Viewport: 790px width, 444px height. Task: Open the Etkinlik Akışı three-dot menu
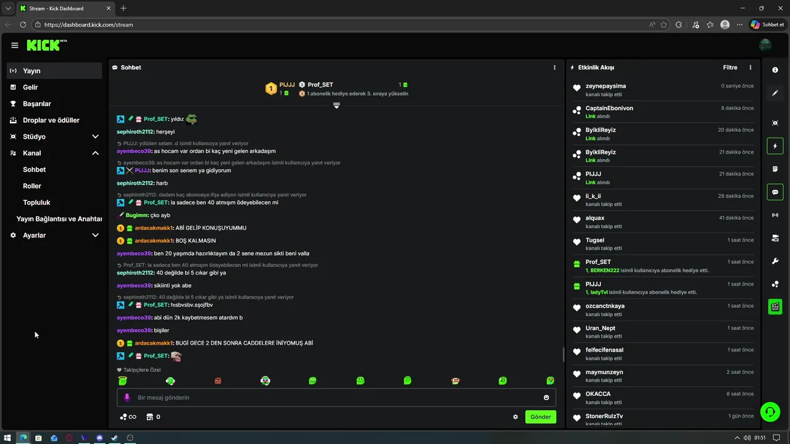[750, 67]
